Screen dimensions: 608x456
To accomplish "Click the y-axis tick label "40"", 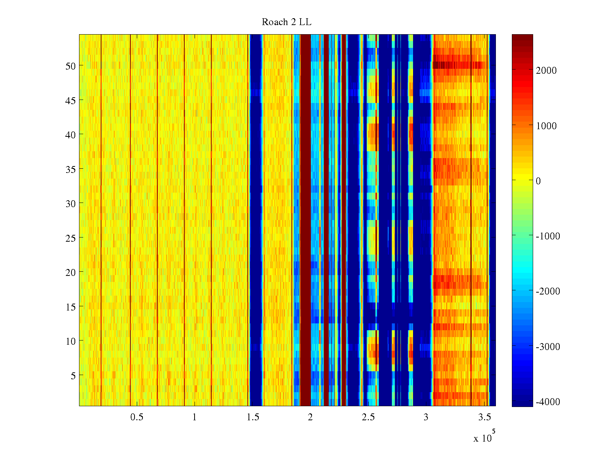I will (70, 135).
